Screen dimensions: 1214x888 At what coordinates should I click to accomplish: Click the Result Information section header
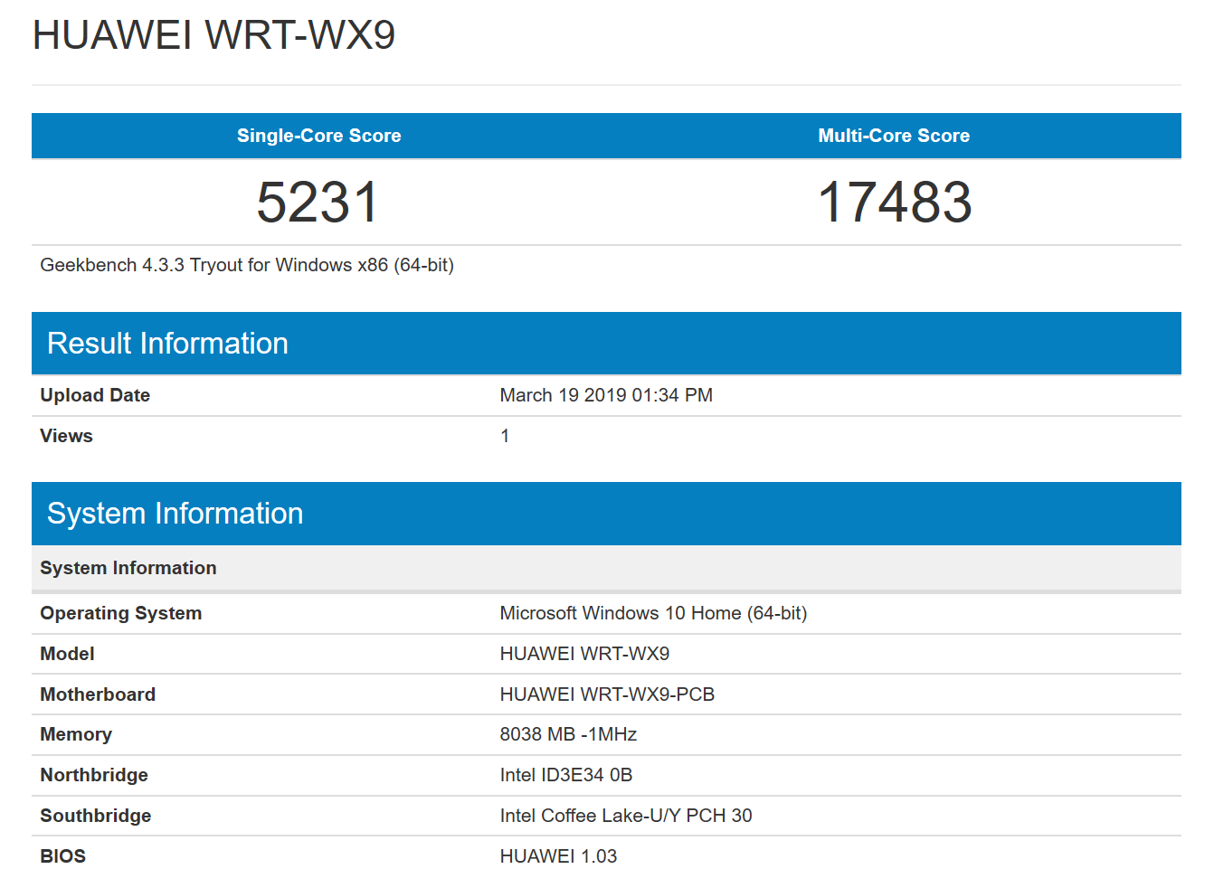click(x=167, y=344)
